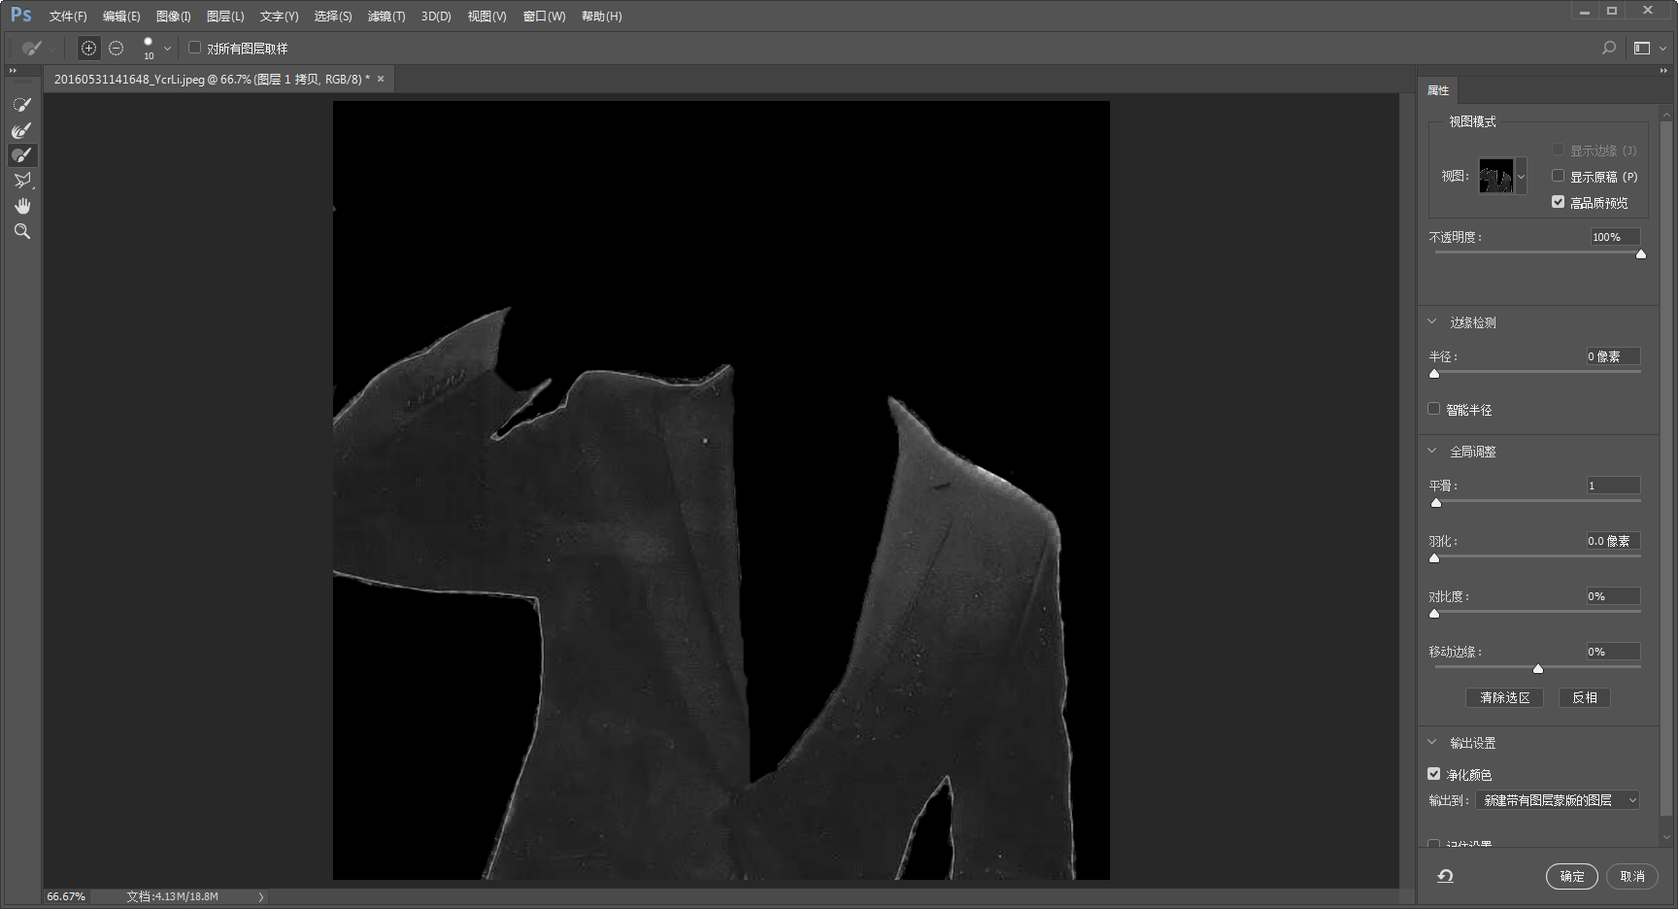Collapse the right panel double arrows
The width and height of the screenshot is (1678, 909).
pos(1663,71)
